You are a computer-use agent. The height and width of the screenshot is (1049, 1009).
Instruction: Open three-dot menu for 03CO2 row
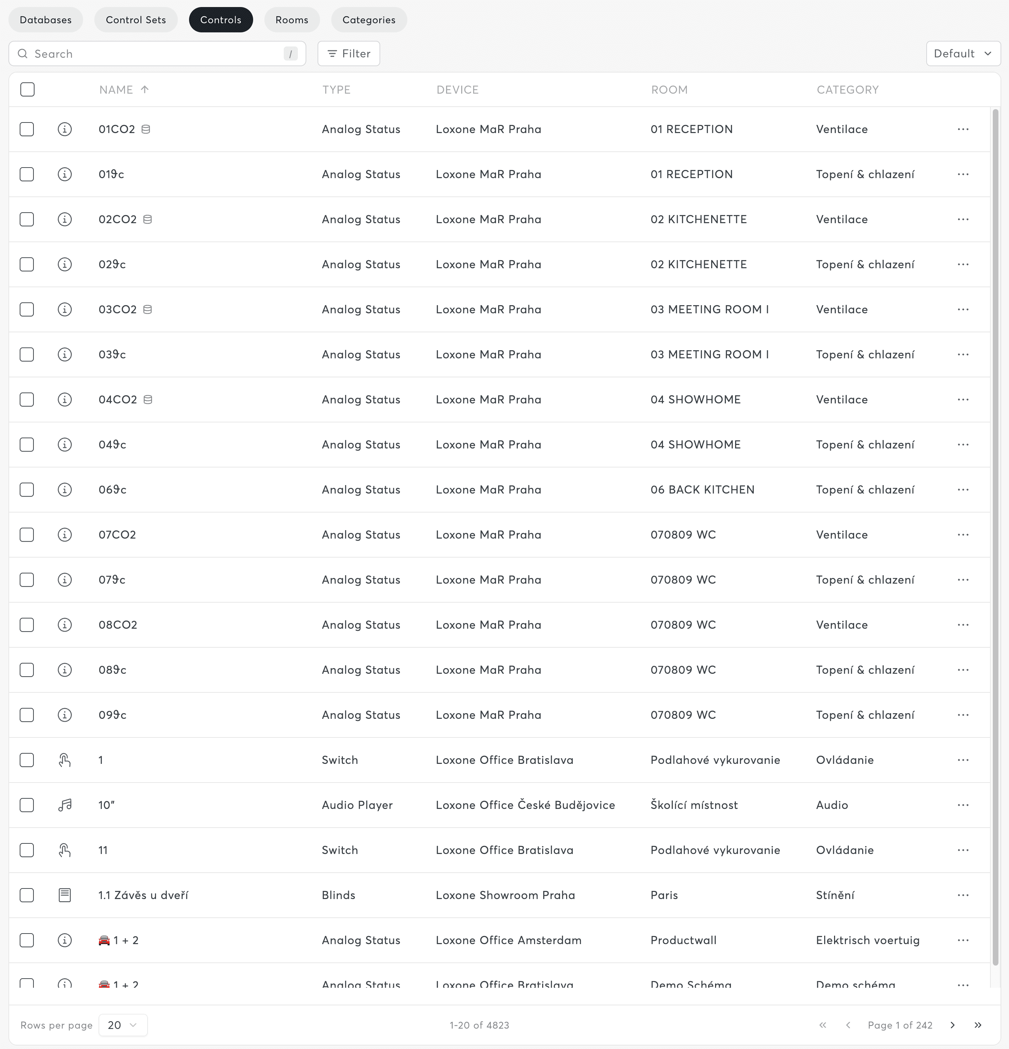(963, 309)
